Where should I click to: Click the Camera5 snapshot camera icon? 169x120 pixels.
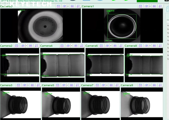point(64,85)
